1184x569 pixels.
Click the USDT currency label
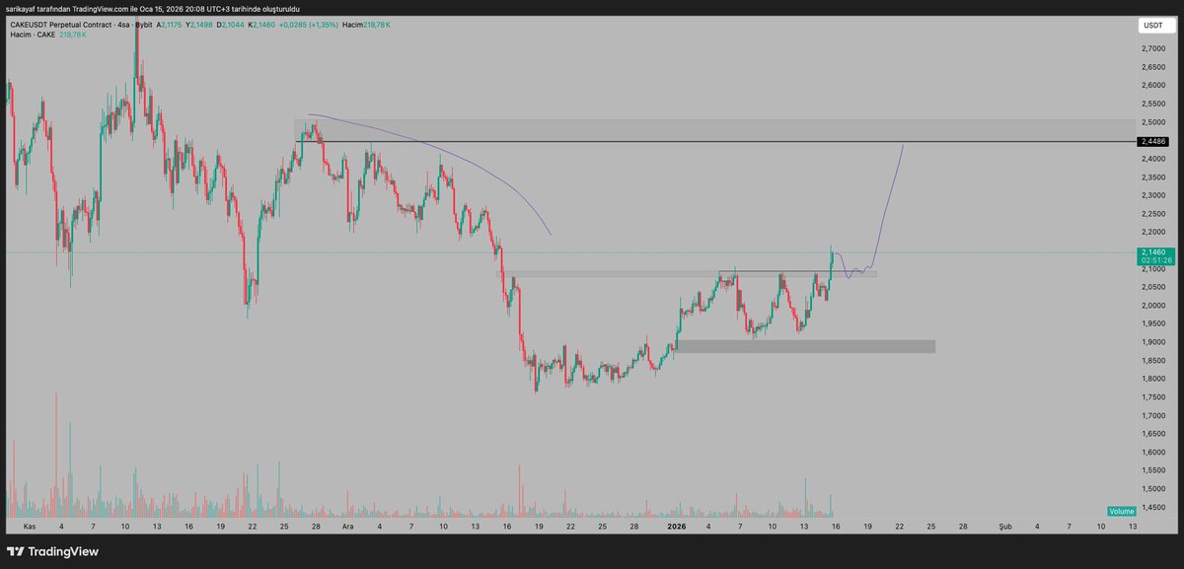click(1151, 26)
